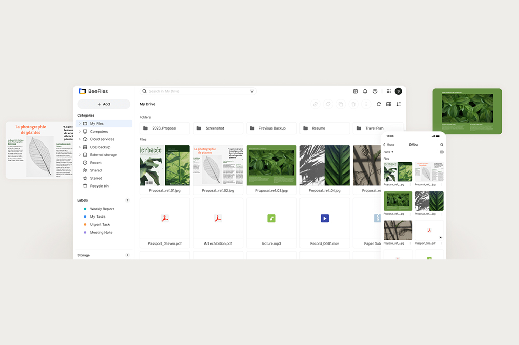Toggle list view icon in mobile view
The height and width of the screenshot is (345, 519).
[x=442, y=152]
